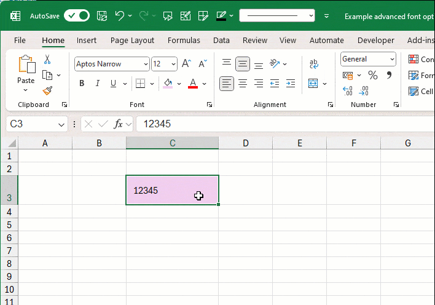435x305 pixels.
Task: Select the Format Painter brush
Action: [x=47, y=90]
